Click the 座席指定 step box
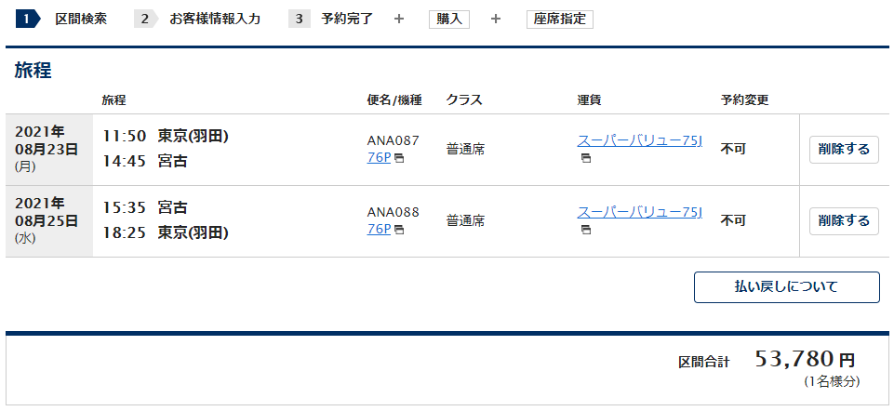This screenshot has width=894, height=411. point(559,19)
